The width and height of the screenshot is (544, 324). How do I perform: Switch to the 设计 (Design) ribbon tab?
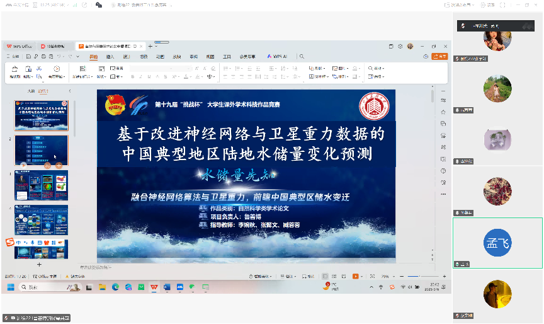click(x=127, y=57)
